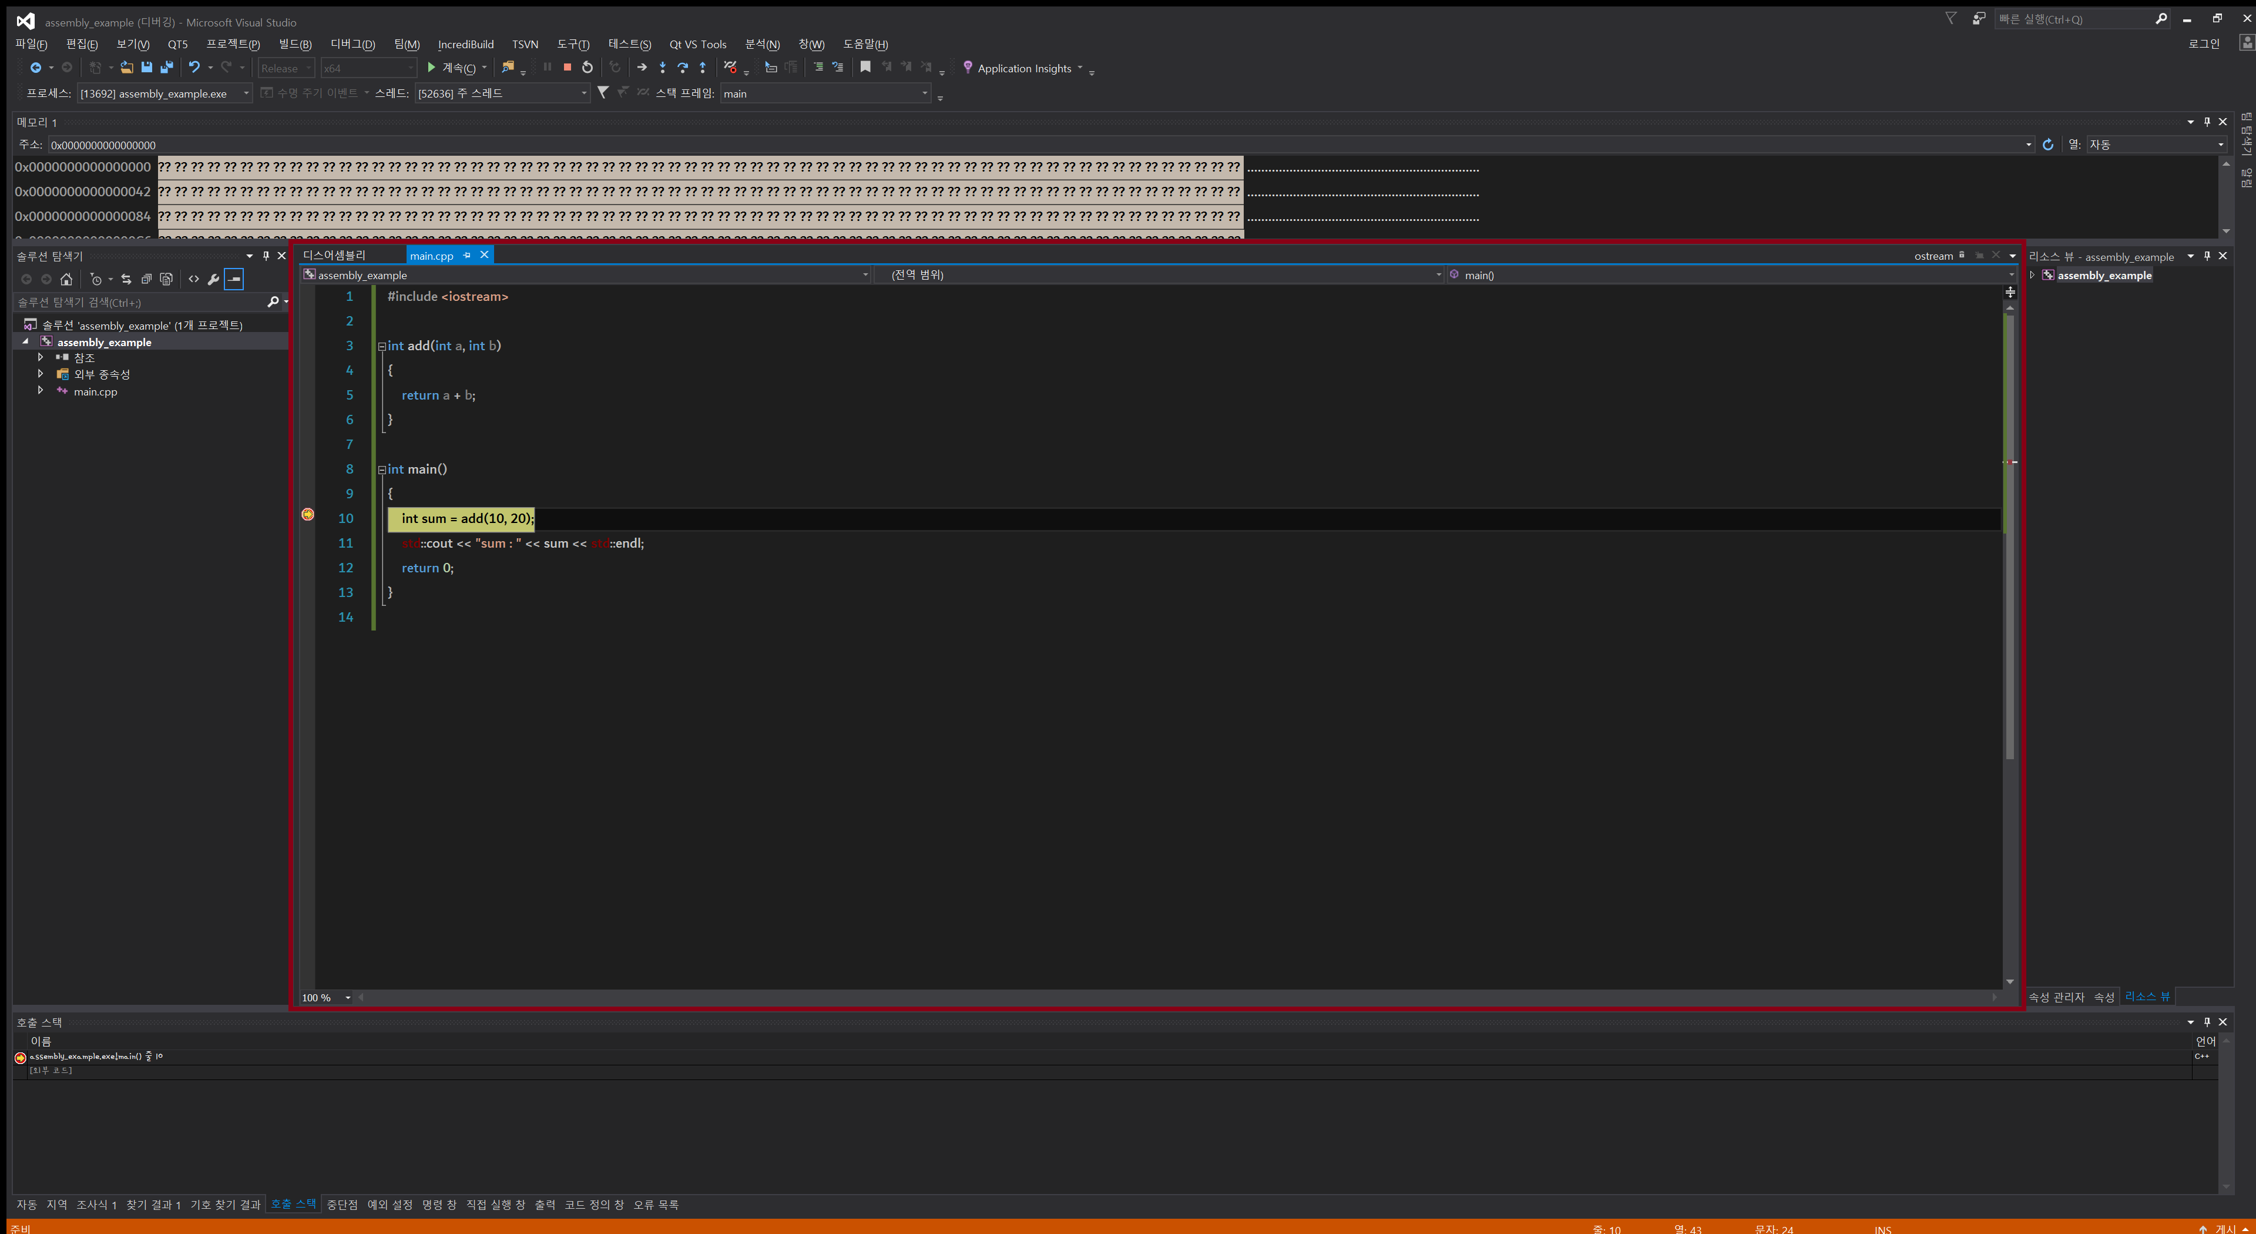Expand the main.cpp node in Solution Explorer

pyautogui.click(x=41, y=391)
